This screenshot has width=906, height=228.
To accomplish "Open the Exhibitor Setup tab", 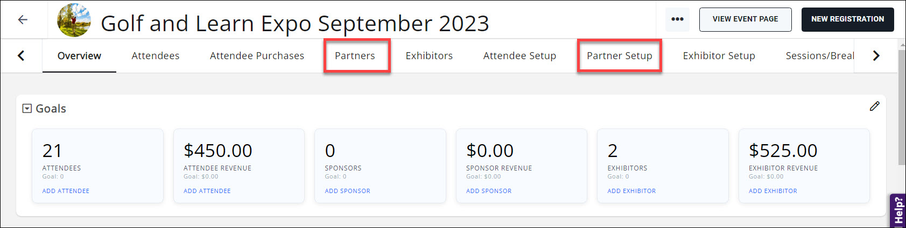I will [x=719, y=56].
